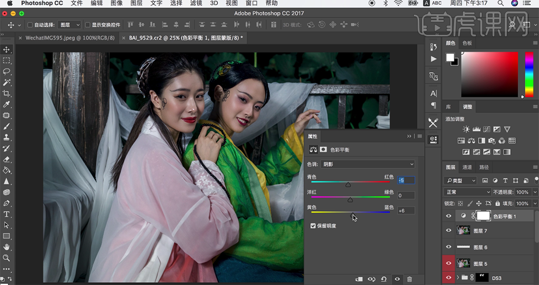
Task: Switch to WechatIMG595.jpeg document tab
Action: point(70,38)
